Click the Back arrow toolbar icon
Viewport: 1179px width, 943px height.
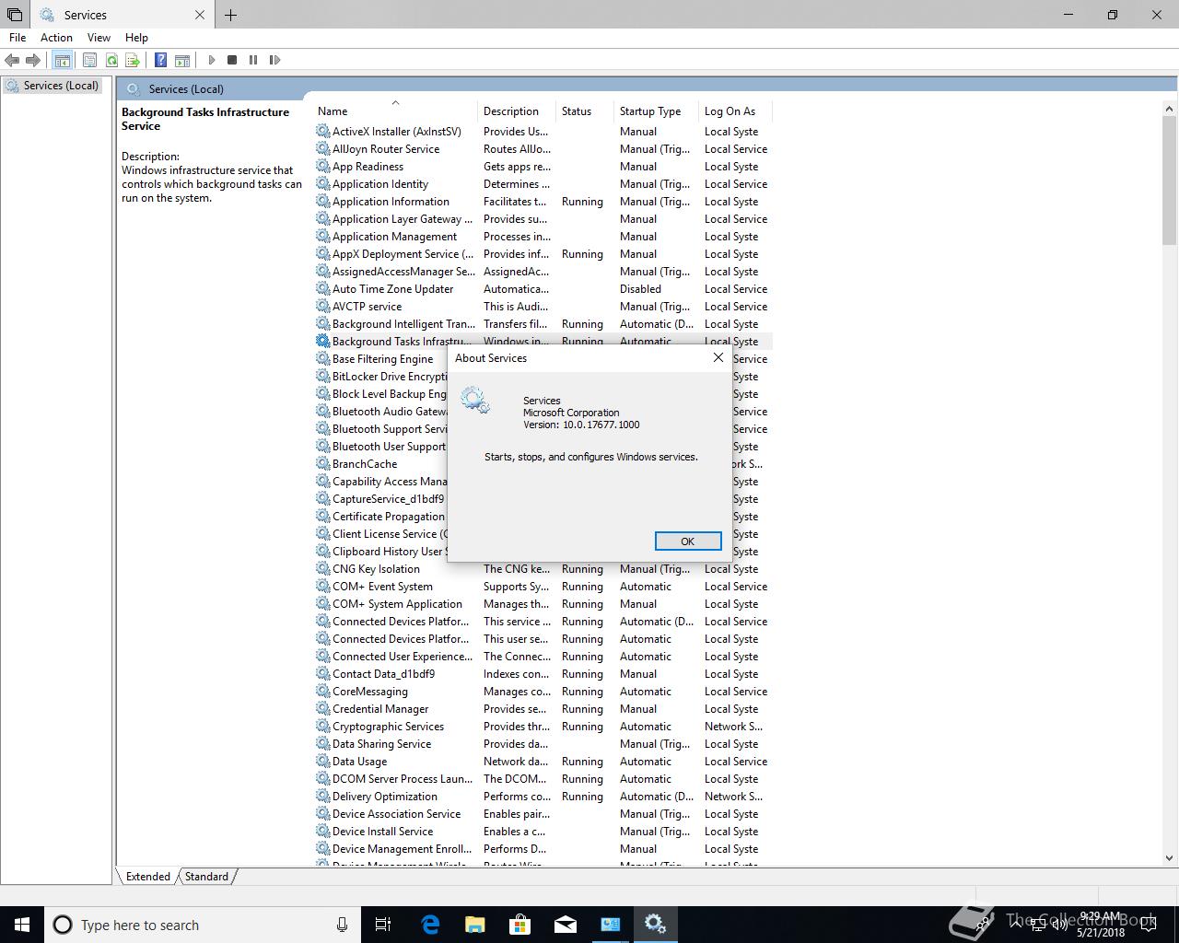[12, 60]
